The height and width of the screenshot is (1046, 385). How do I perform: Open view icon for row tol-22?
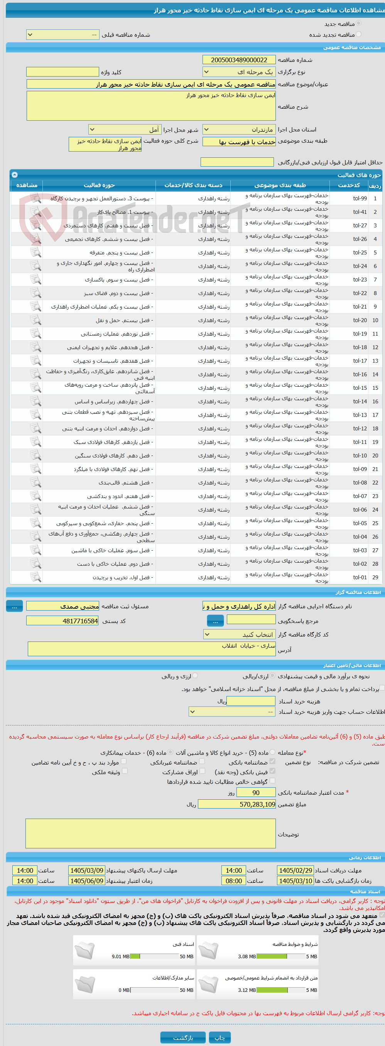coord(35,293)
